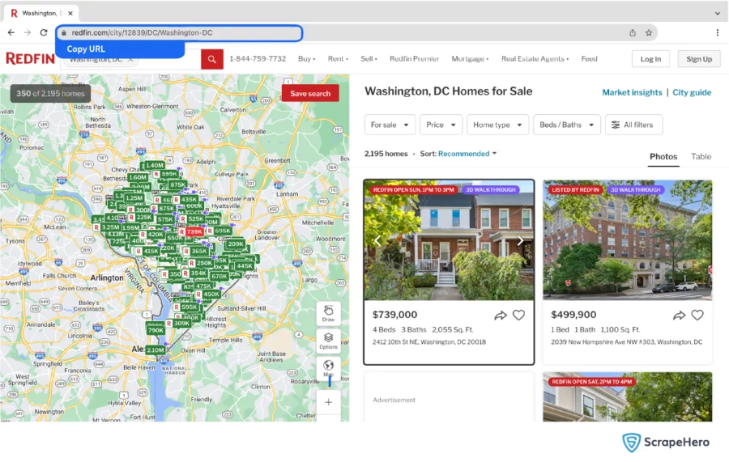The height and width of the screenshot is (462, 729).
Task: Open the Sell menu
Action: point(369,59)
